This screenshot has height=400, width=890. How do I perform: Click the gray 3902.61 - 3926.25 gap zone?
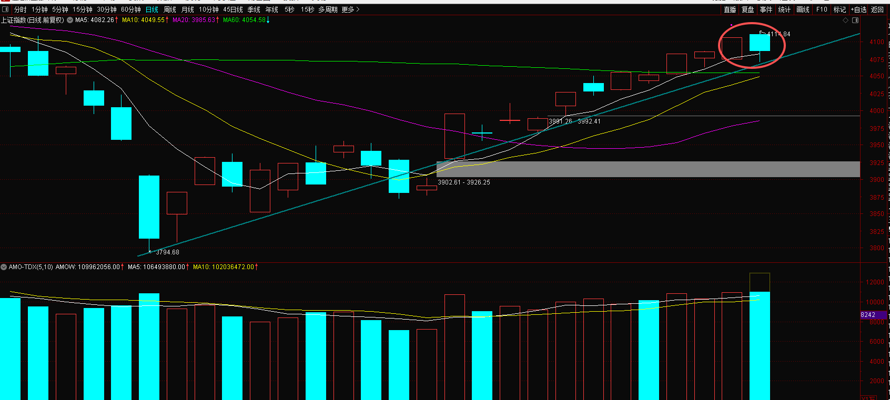pyautogui.click(x=648, y=169)
